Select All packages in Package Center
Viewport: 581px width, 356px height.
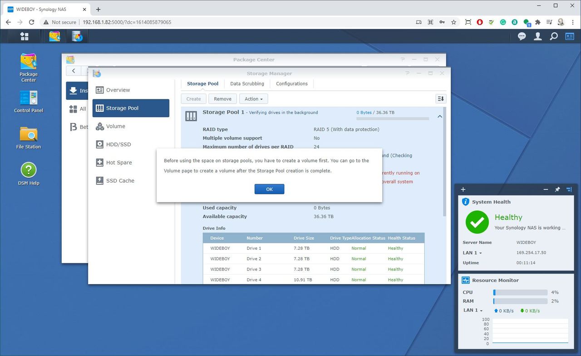click(x=77, y=109)
